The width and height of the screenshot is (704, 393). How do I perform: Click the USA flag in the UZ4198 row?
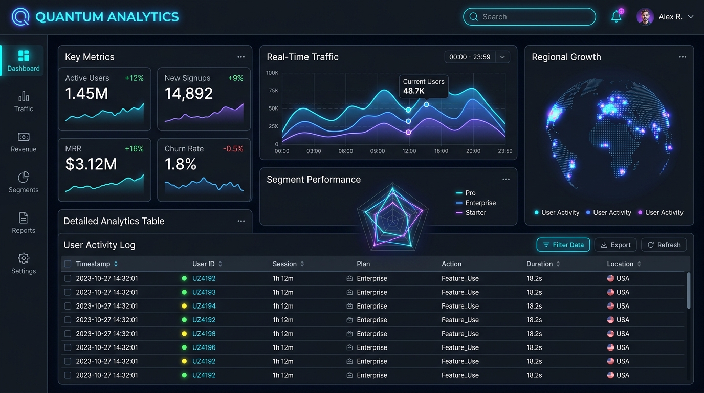[610, 334]
